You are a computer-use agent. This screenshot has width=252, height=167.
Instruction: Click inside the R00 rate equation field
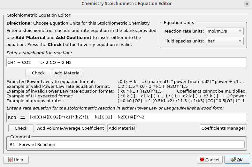pos(137,117)
